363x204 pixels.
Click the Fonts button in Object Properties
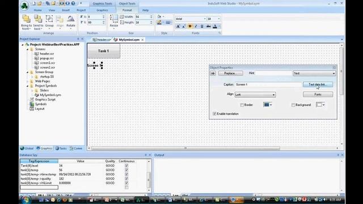(318, 95)
